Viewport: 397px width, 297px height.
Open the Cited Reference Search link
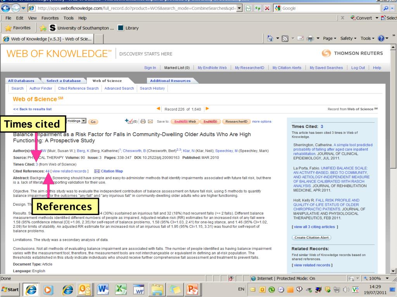[78, 89]
